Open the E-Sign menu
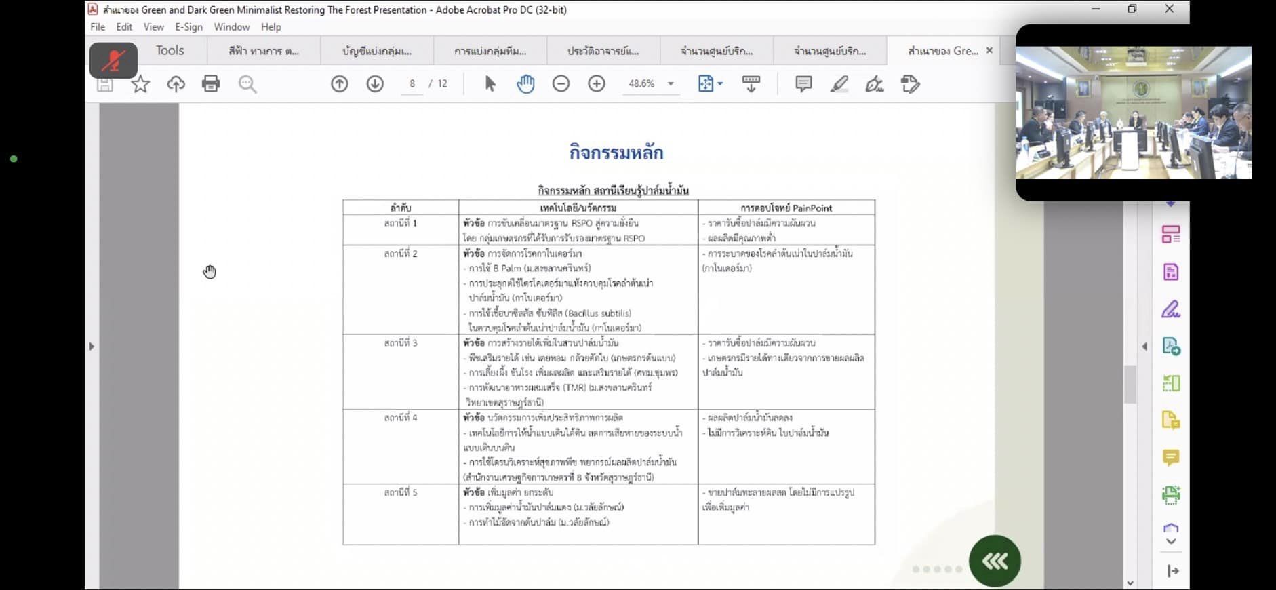1276x590 pixels. pyautogui.click(x=188, y=27)
